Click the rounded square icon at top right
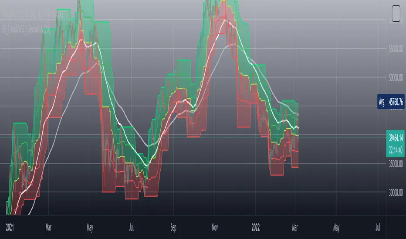406x239 pixels. (396, 13)
